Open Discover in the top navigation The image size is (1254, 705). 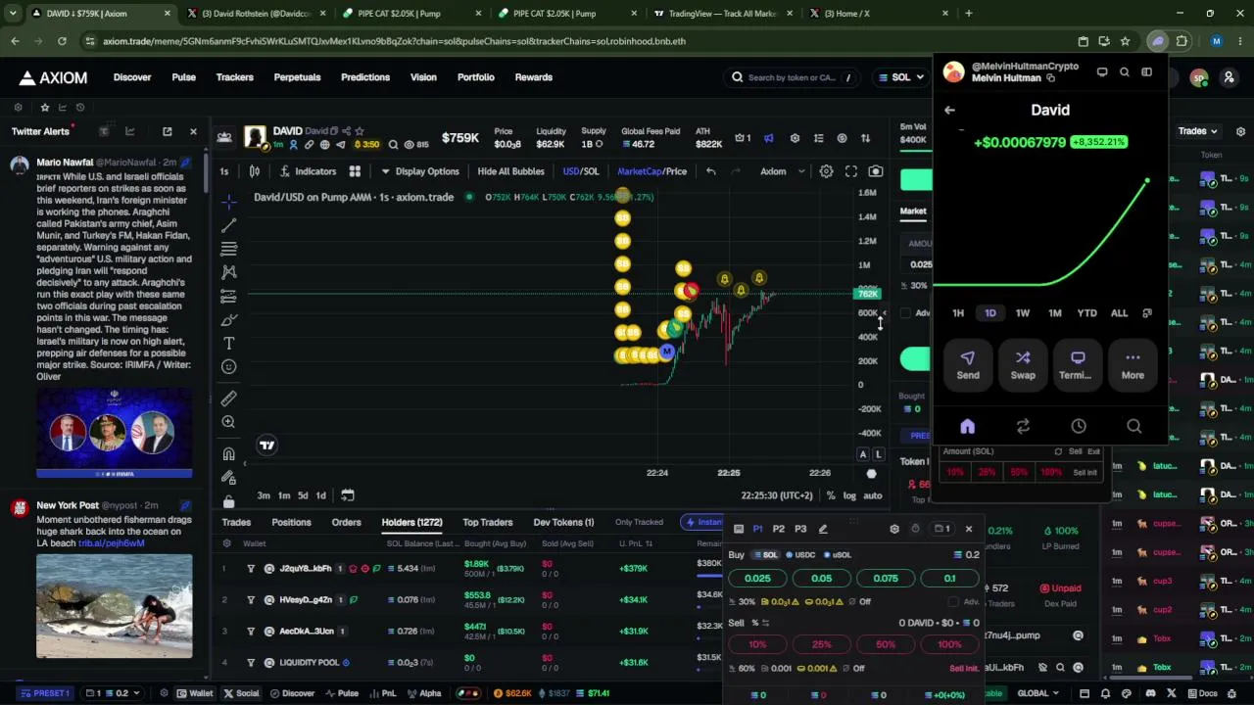(x=132, y=77)
